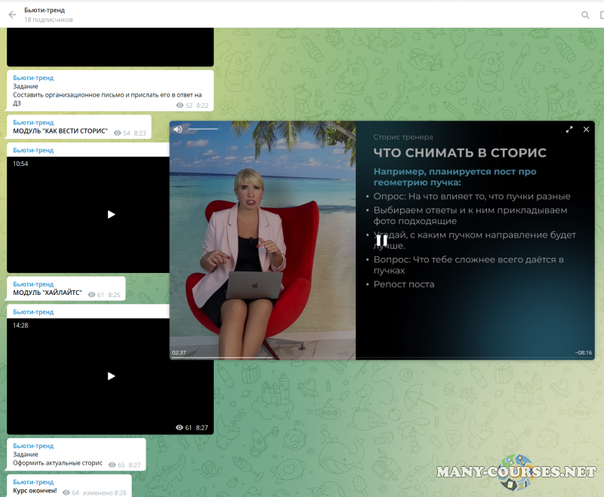The height and width of the screenshot is (497, 604).
Task: Select the МОДУЛЬ "КАК ВЕСТИ СТОРИС" message
Action: (60, 131)
